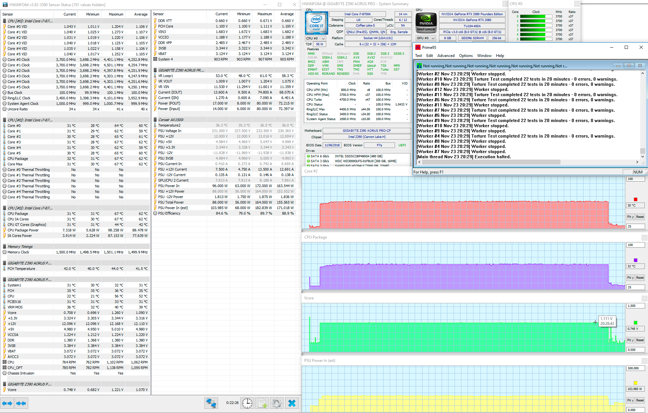
Task: Open the GPU #0 selector dropdown
Action: click(x=426, y=38)
